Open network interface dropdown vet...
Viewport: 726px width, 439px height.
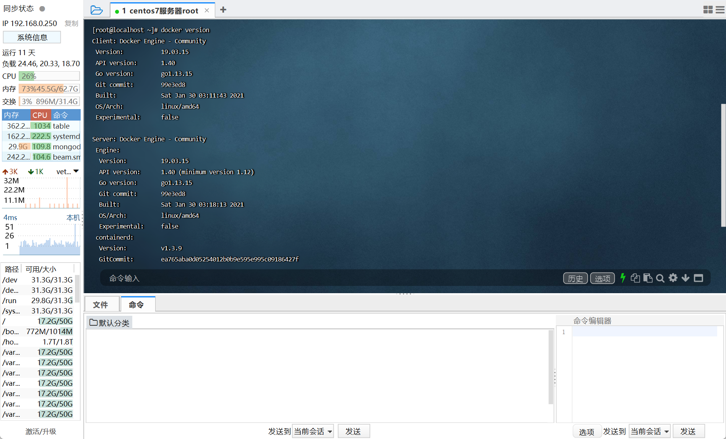pyautogui.click(x=68, y=172)
